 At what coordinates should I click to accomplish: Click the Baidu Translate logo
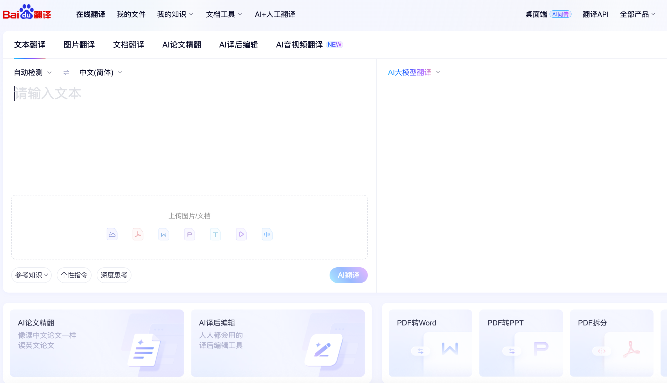27,13
